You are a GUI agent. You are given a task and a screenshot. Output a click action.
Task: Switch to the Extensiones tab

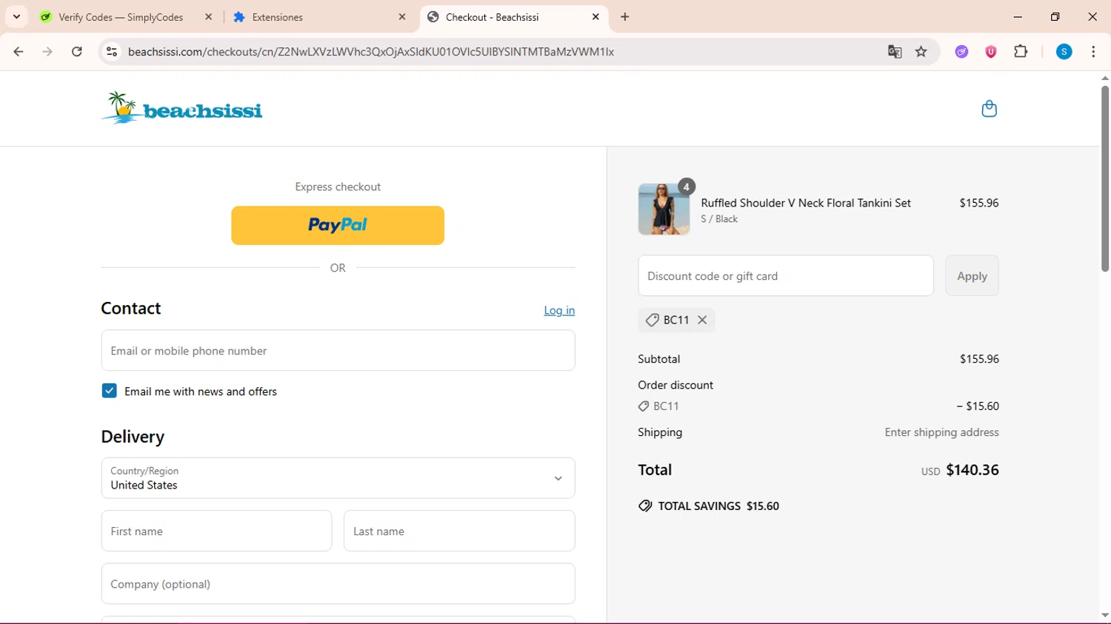[277, 17]
